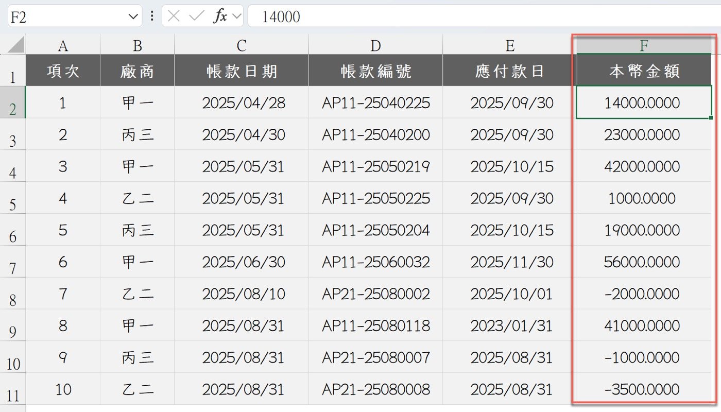721x412 pixels.
Task: Click cell AP11-25040200
Action: pos(375,134)
